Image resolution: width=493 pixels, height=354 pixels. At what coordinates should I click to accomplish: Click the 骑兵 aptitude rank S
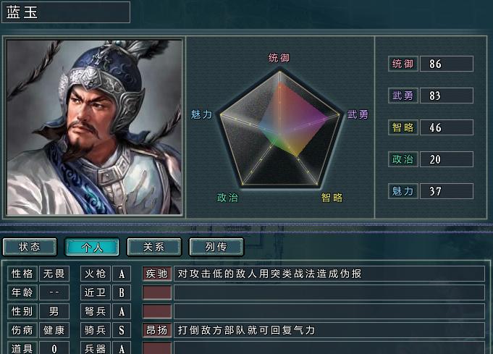(122, 330)
